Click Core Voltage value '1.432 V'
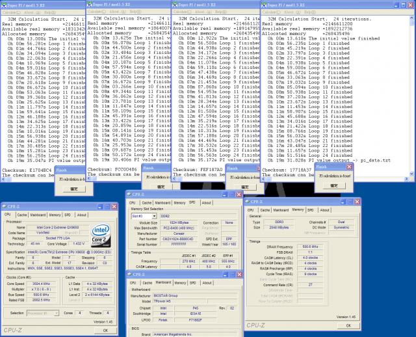 point(79,243)
